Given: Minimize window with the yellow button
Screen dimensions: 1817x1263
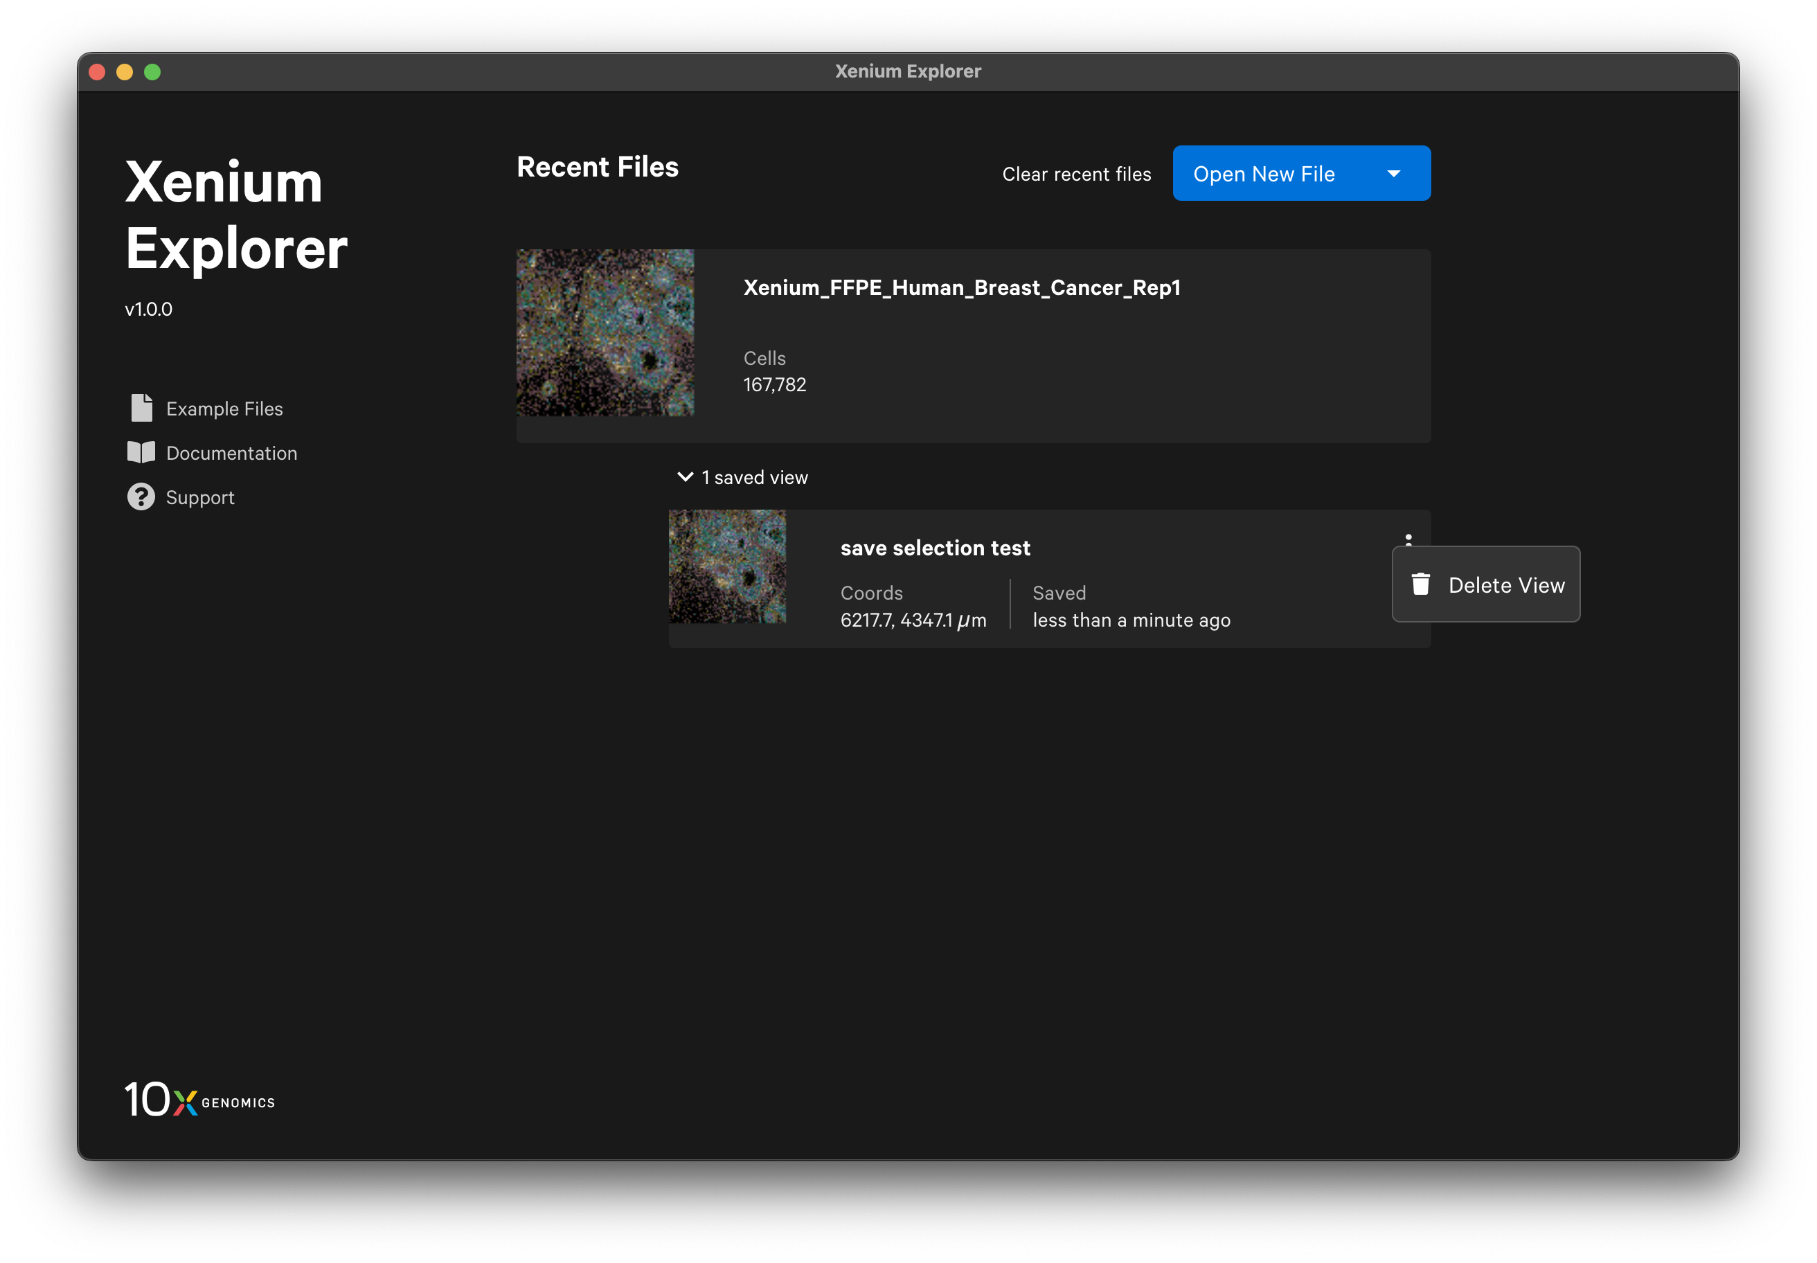Looking at the screenshot, I should [125, 72].
